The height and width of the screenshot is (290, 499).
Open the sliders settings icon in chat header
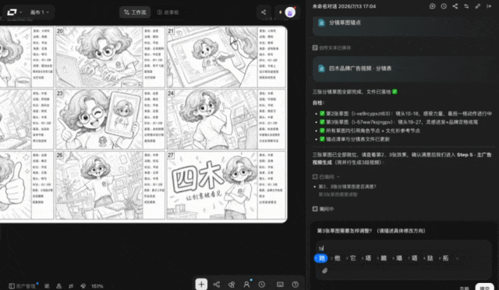pyautogui.click(x=466, y=6)
